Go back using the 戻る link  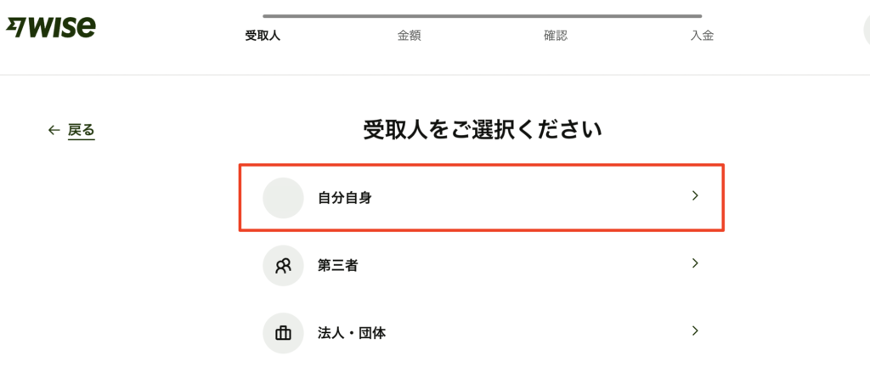[81, 130]
